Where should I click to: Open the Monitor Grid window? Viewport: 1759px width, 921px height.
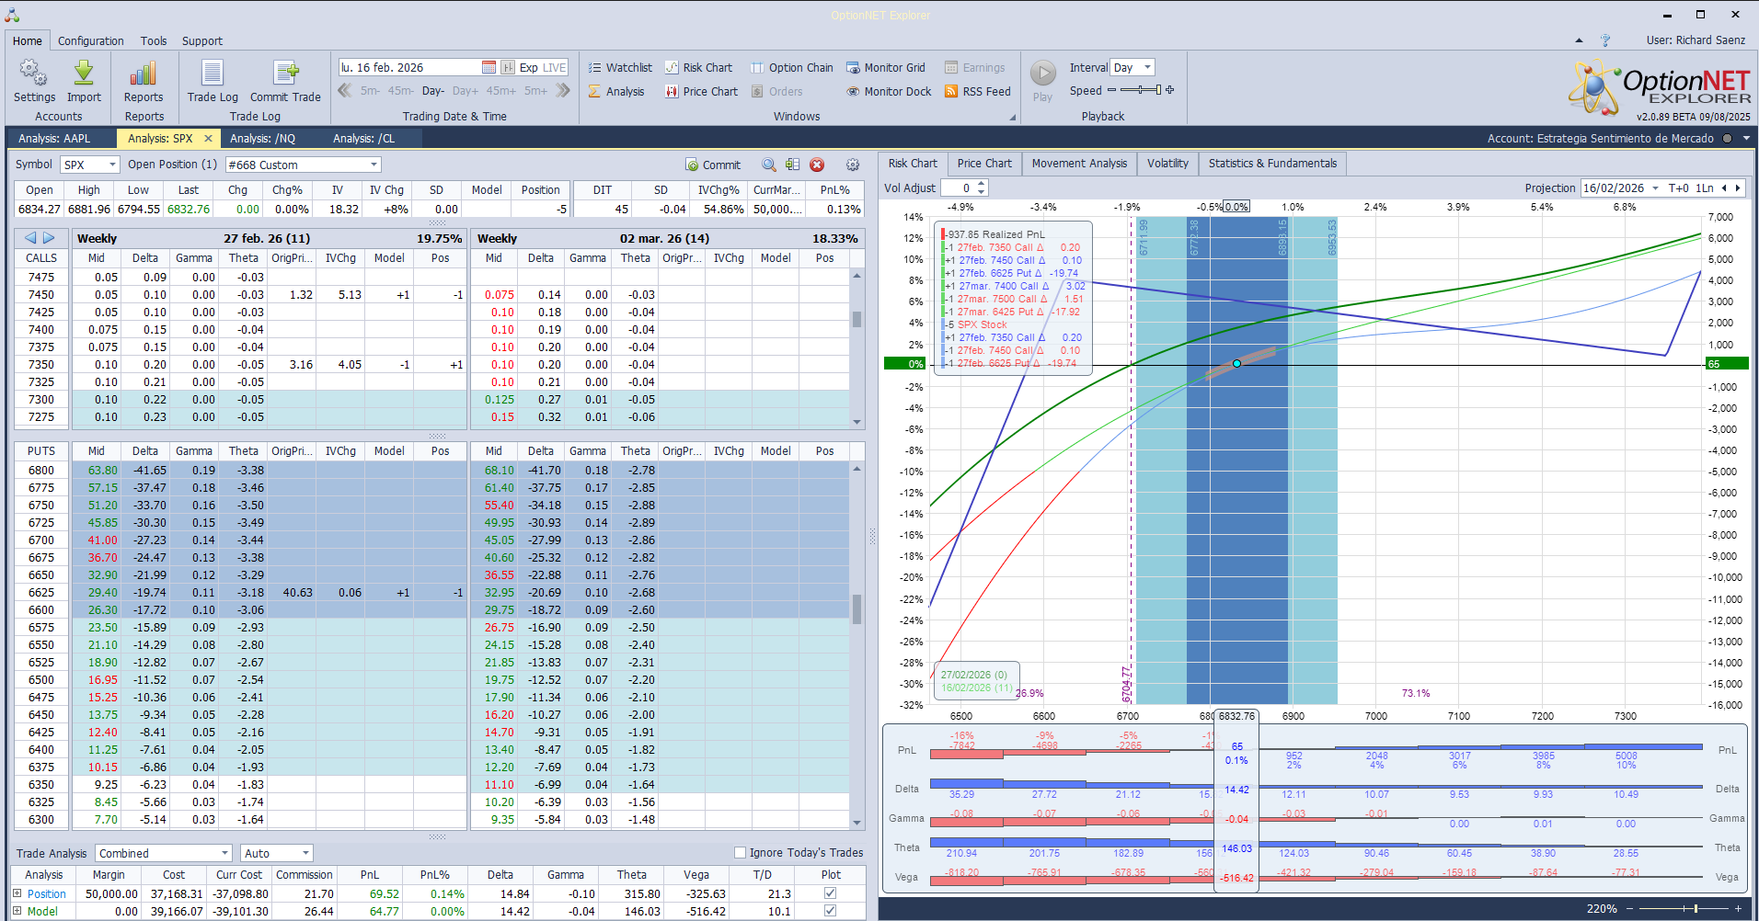886,67
